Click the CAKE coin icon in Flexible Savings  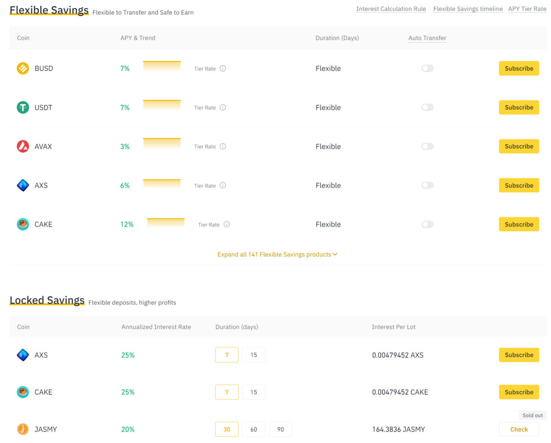(23, 224)
